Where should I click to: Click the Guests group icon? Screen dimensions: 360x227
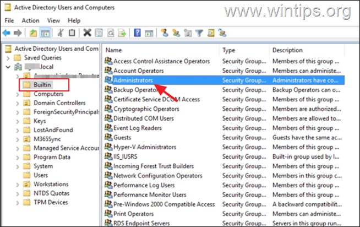pos(108,137)
